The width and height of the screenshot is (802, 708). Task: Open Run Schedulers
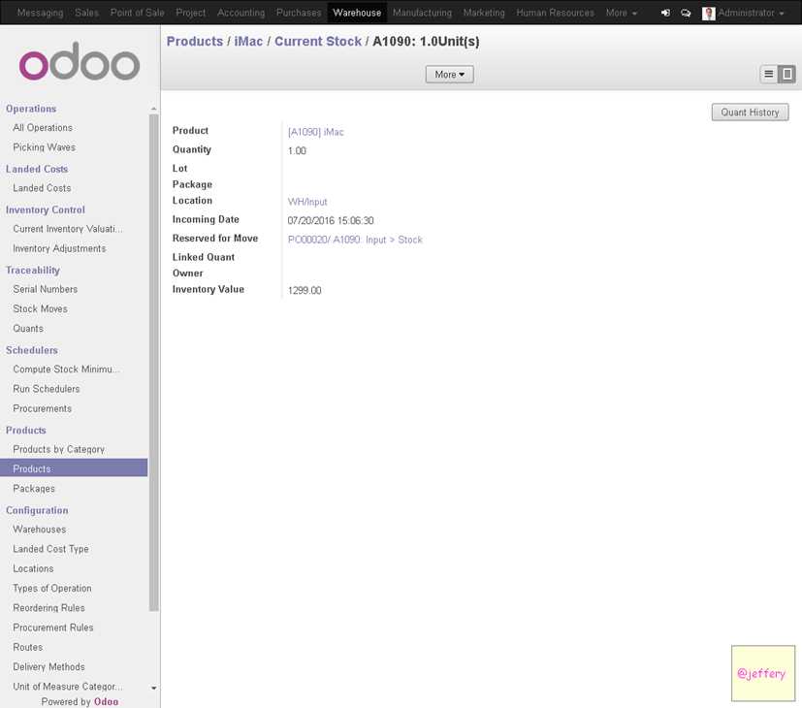tap(47, 389)
